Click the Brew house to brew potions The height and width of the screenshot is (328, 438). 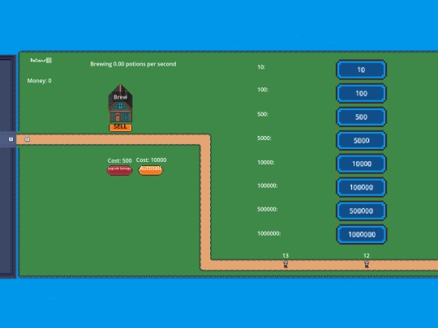pos(120,103)
